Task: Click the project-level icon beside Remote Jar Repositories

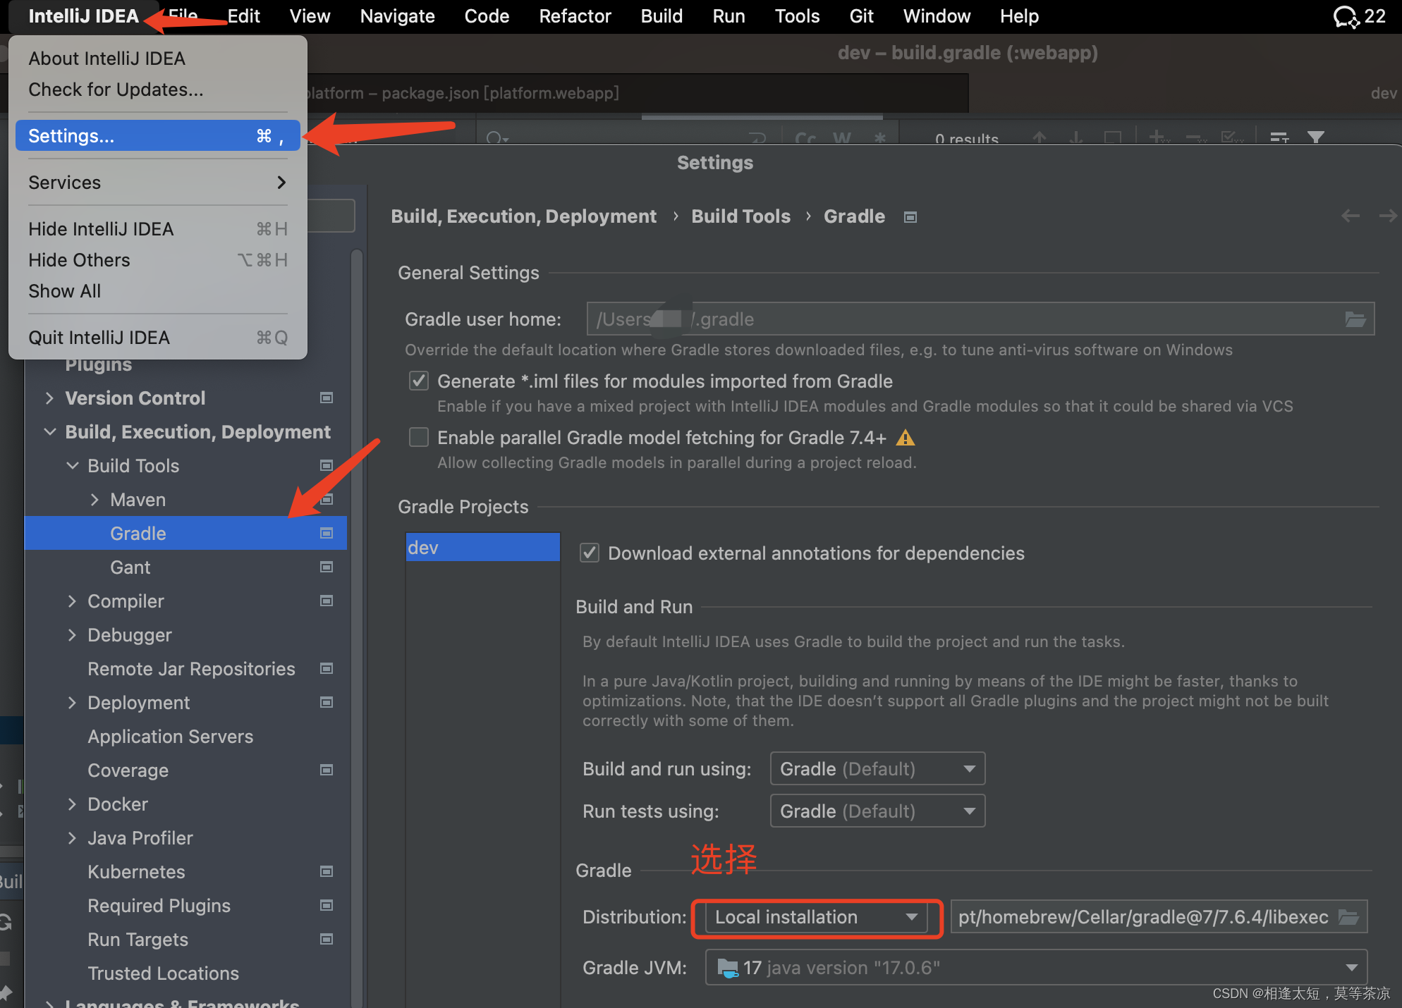Action: pyautogui.click(x=327, y=669)
